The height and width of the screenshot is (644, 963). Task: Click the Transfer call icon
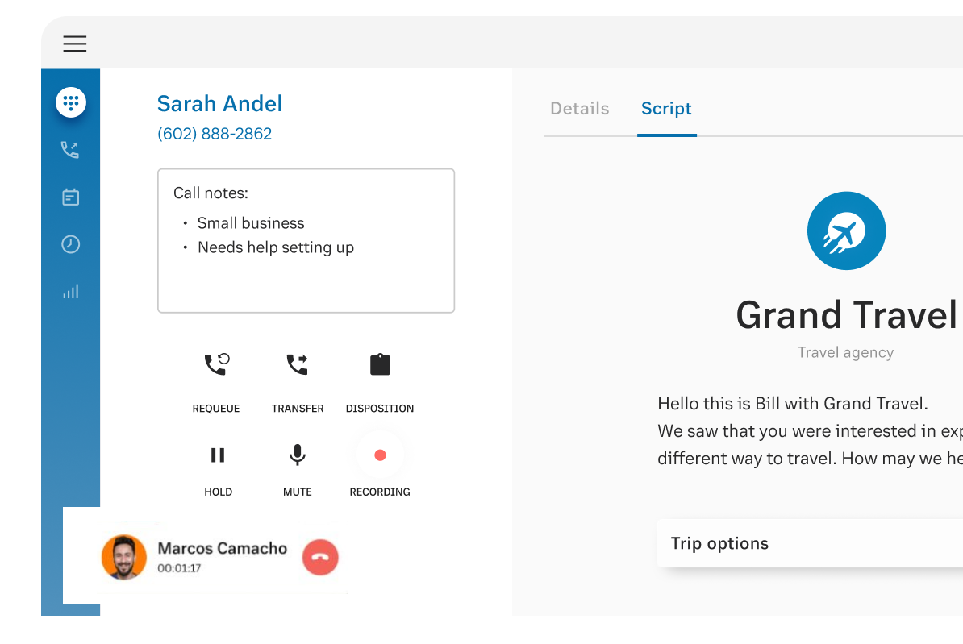point(298,365)
